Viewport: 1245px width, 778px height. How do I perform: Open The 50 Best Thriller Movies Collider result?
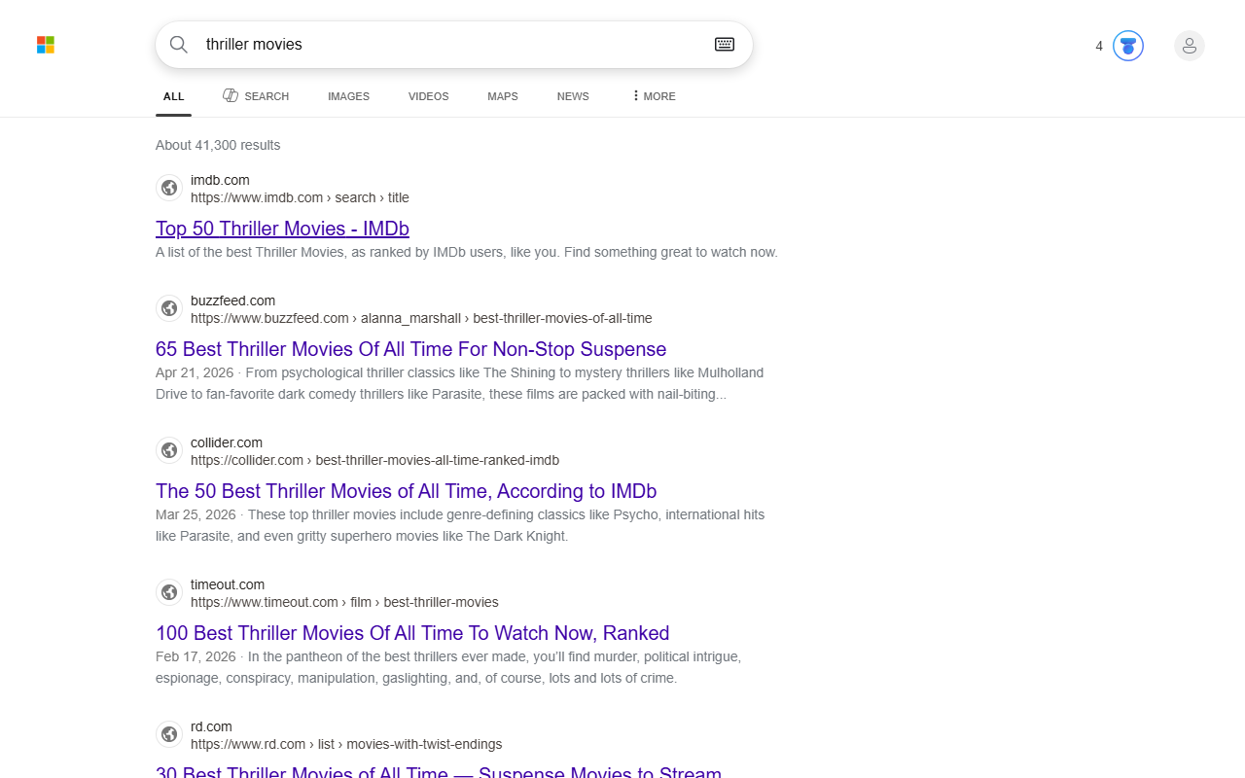click(406, 491)
